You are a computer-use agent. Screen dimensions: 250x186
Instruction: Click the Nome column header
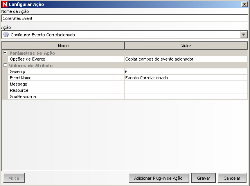tap(63, 46)
